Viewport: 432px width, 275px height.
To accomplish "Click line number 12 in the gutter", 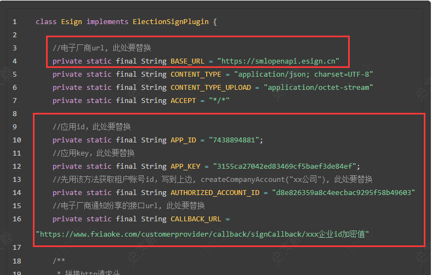I will point(17,167).
